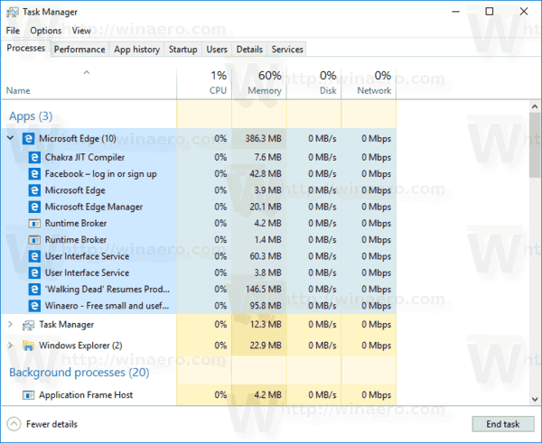This screenshot has height=443, width=542.
Task: Switch to the Users tab
Action: coord(217,50)
